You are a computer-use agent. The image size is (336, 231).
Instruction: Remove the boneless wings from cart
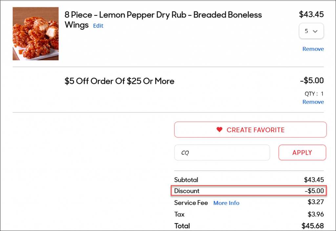[x=313, y=49]
